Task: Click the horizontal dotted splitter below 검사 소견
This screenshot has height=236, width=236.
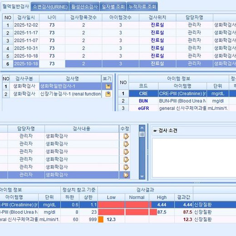Action: coord(197,183)
